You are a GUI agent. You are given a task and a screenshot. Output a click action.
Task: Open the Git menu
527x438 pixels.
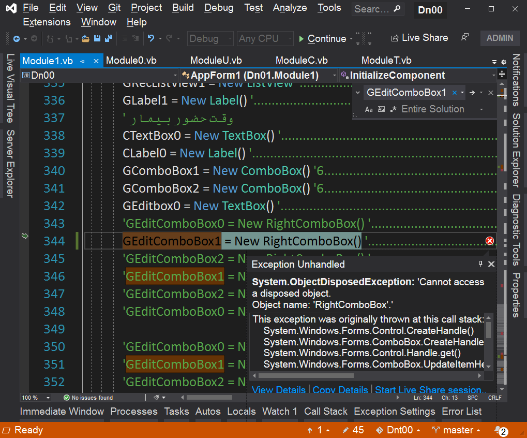(x=114, y=8)
